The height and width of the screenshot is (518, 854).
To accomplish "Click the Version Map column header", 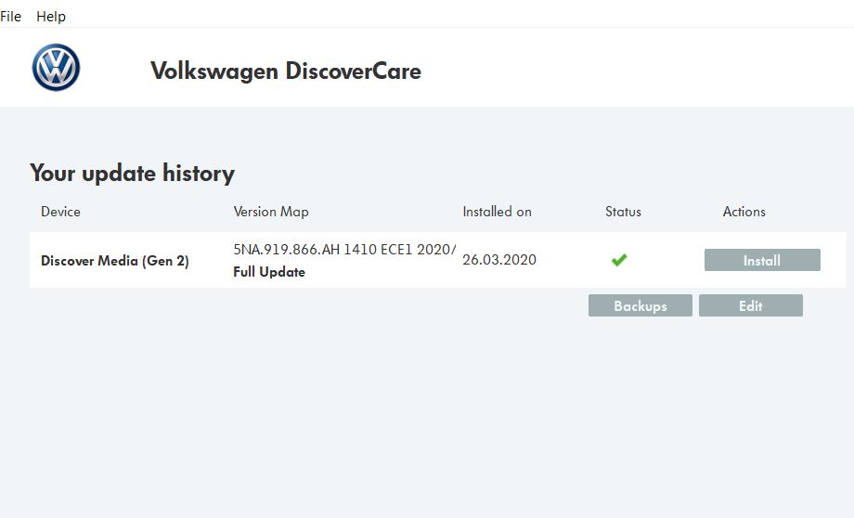I will 271,212.
